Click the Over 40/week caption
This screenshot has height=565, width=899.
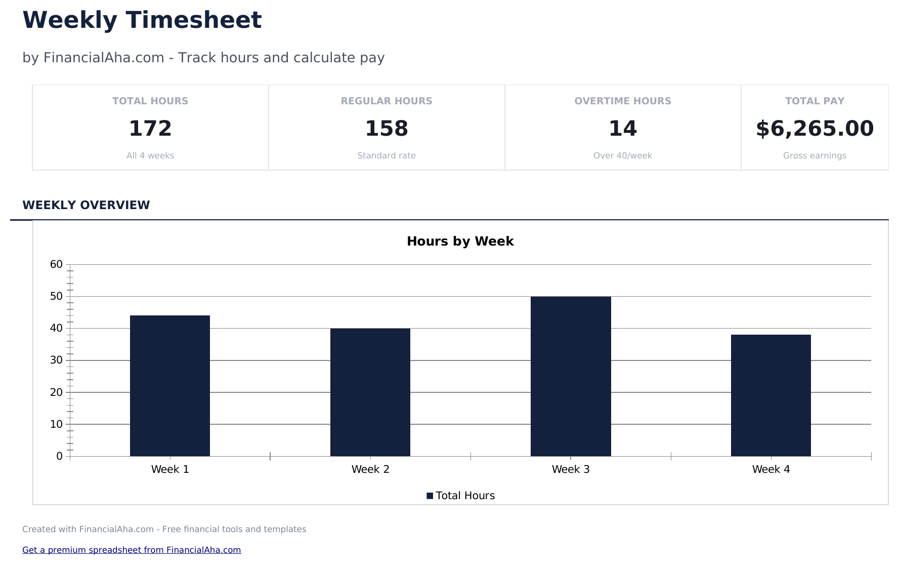pos(623,156)
